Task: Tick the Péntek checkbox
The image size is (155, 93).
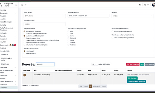Action: pos(68,40)
